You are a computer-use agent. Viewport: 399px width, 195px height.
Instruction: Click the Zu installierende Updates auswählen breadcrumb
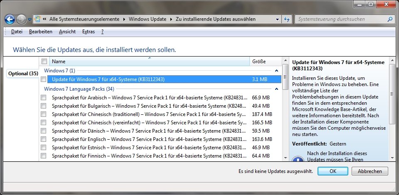[216, 19]
